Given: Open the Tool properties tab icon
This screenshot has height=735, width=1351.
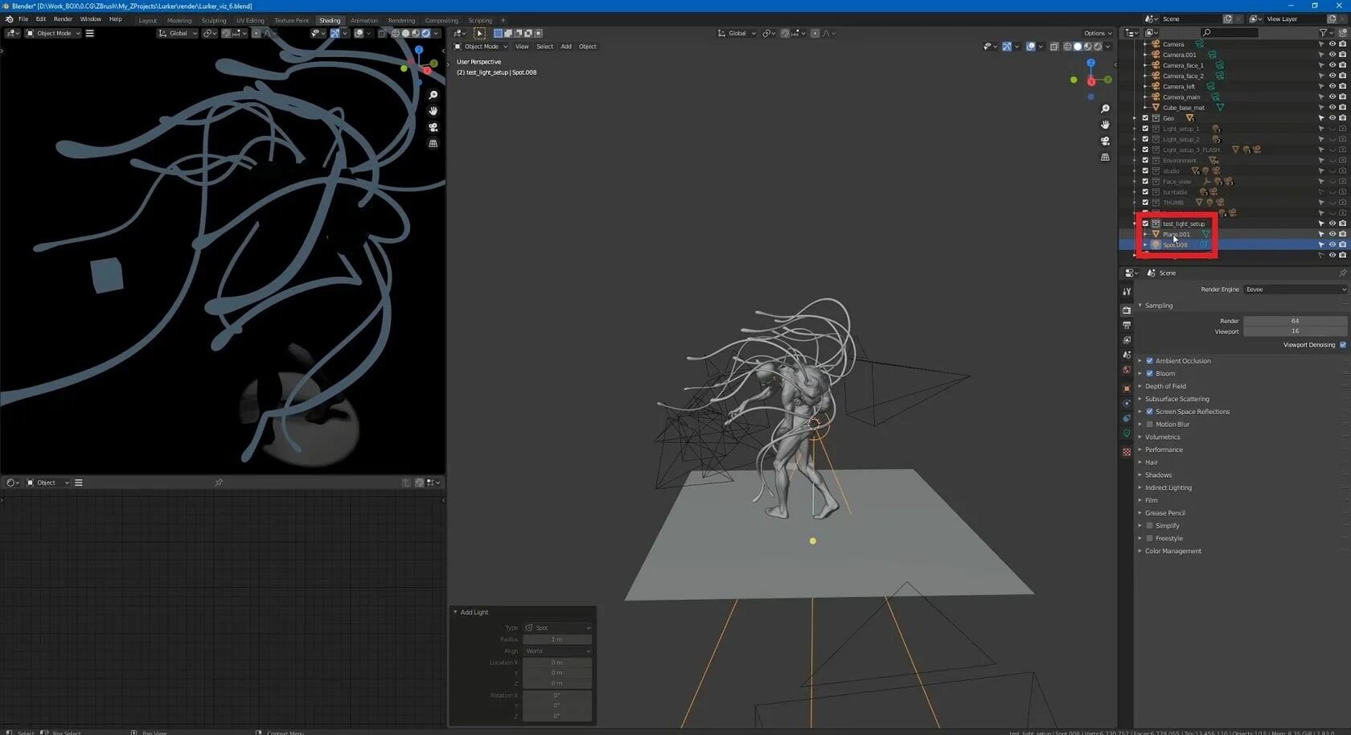Looking at the screenshot, I should point(1127,291).
